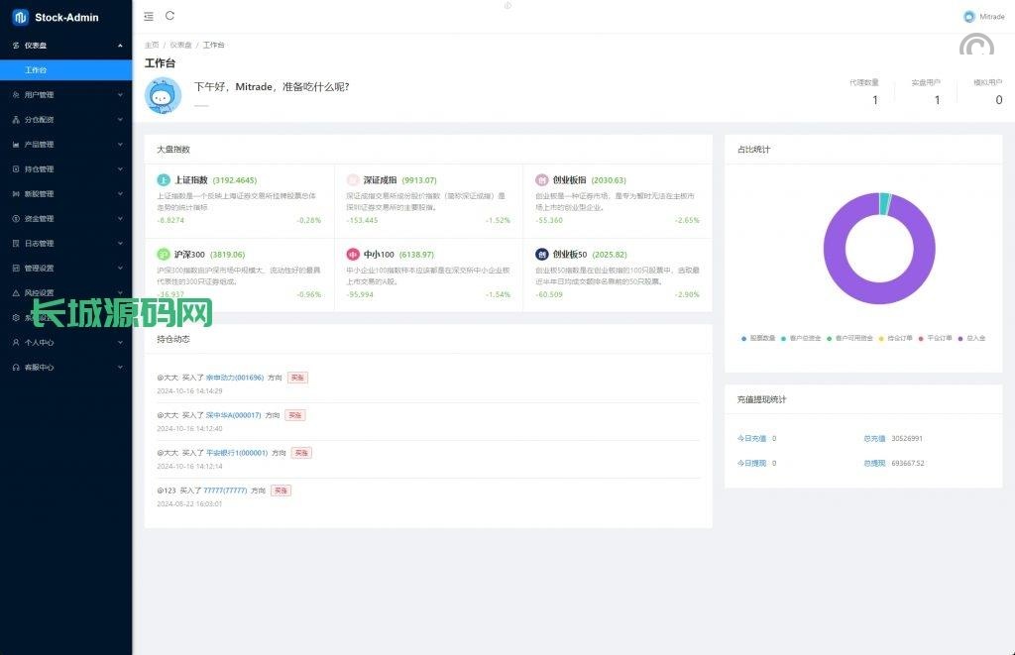
Task: Click the 上证指数 round badge icon
Action: point(164,180)
